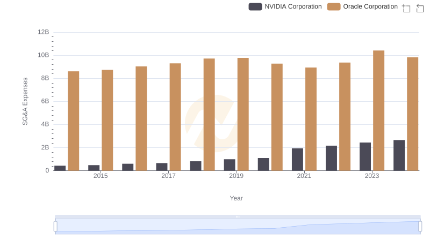Select the NVIDIA bar for 2021

[297, 159]
